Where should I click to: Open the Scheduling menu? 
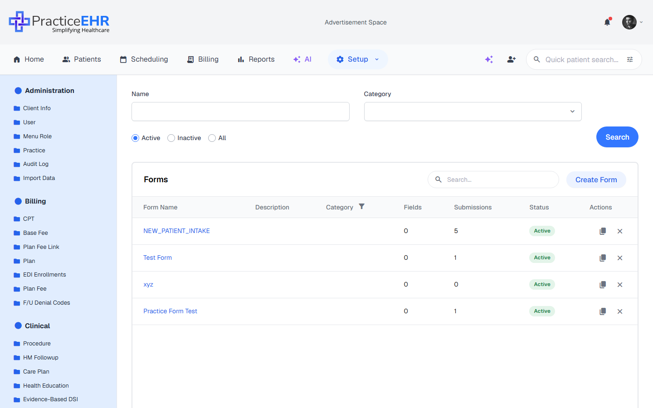[144, 59]
